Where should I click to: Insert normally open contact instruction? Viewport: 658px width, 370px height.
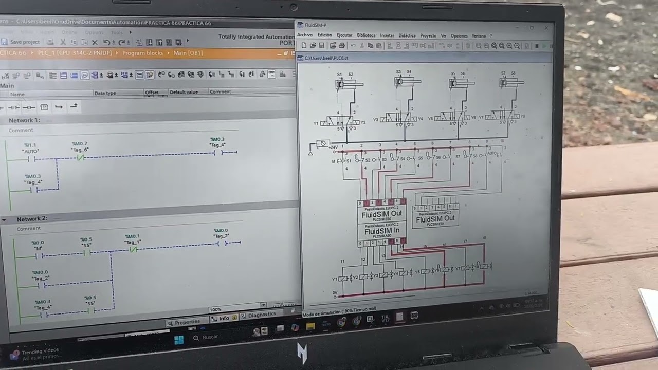[x=2, y=107]
